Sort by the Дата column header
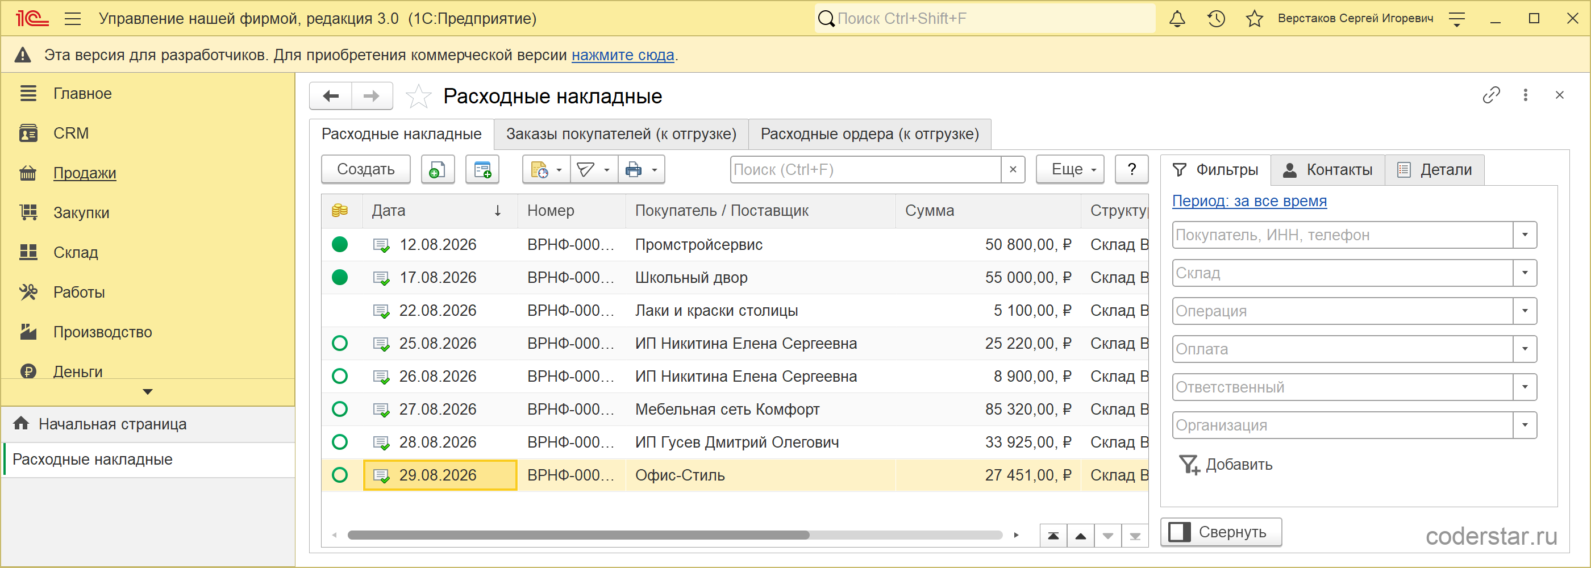The width and height of the screenshot is (1591, 568). click(x=440, y=211)
